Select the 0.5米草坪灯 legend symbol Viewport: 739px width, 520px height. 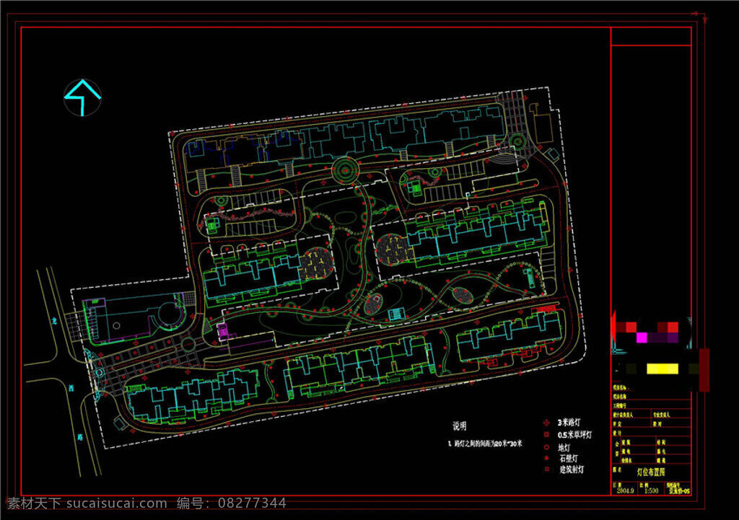point(547,434)
